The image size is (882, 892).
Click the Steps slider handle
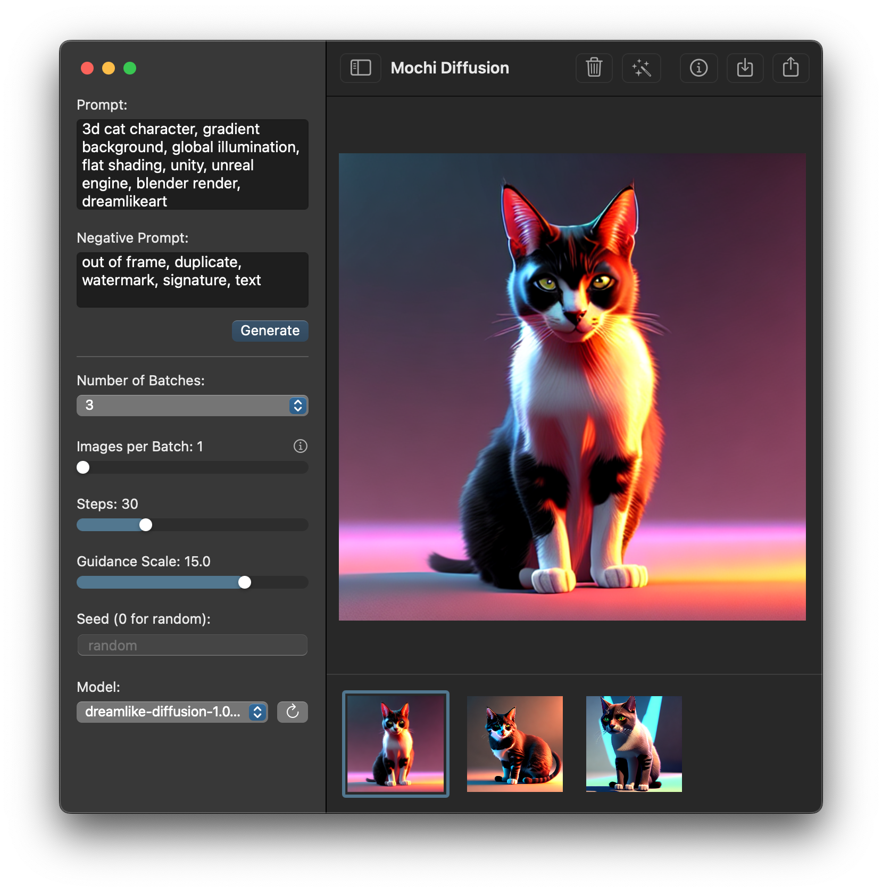pos(146,525)
